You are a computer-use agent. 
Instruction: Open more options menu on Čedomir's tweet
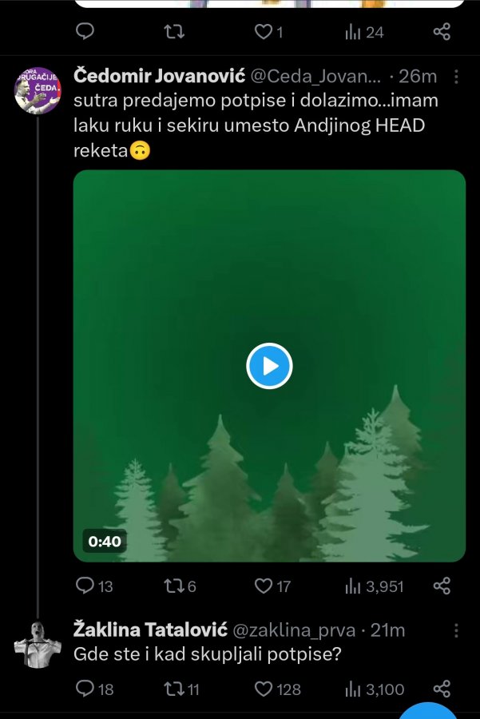[456, 77]
